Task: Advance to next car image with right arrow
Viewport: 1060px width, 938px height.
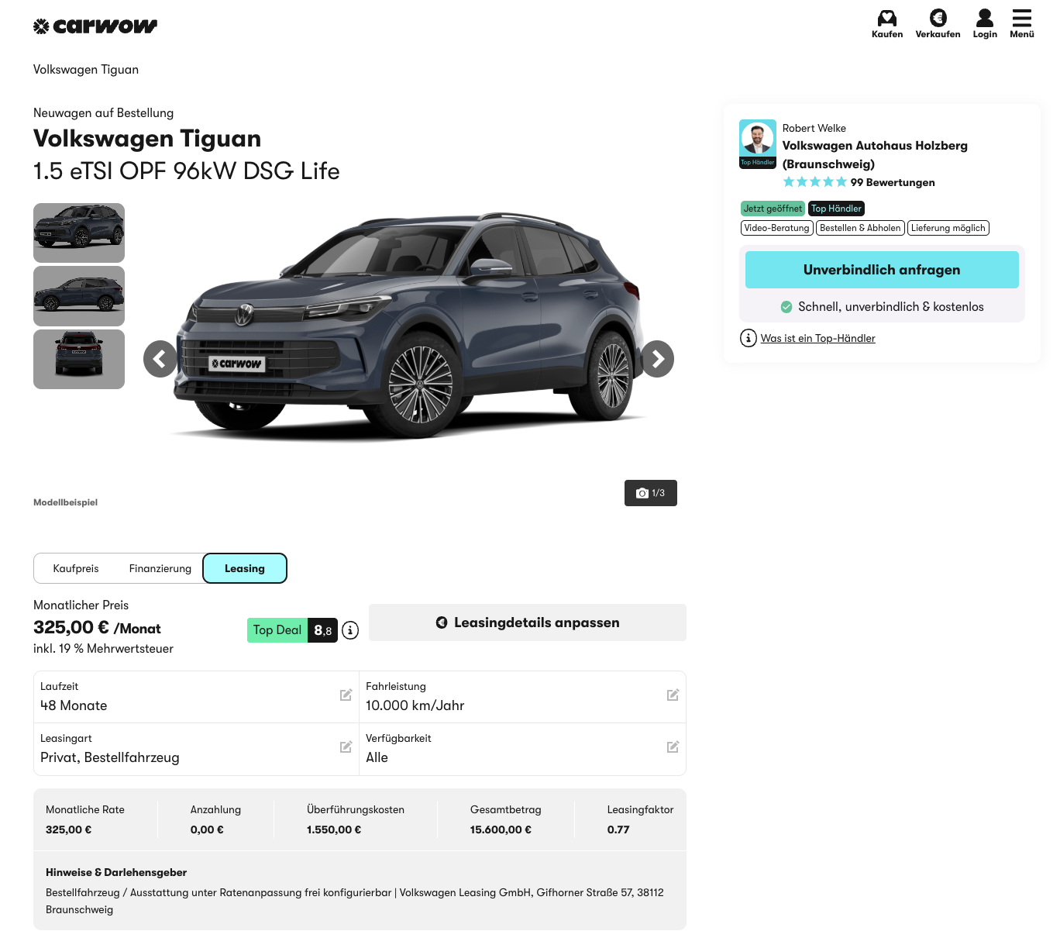Action: [x=657, y=359]
